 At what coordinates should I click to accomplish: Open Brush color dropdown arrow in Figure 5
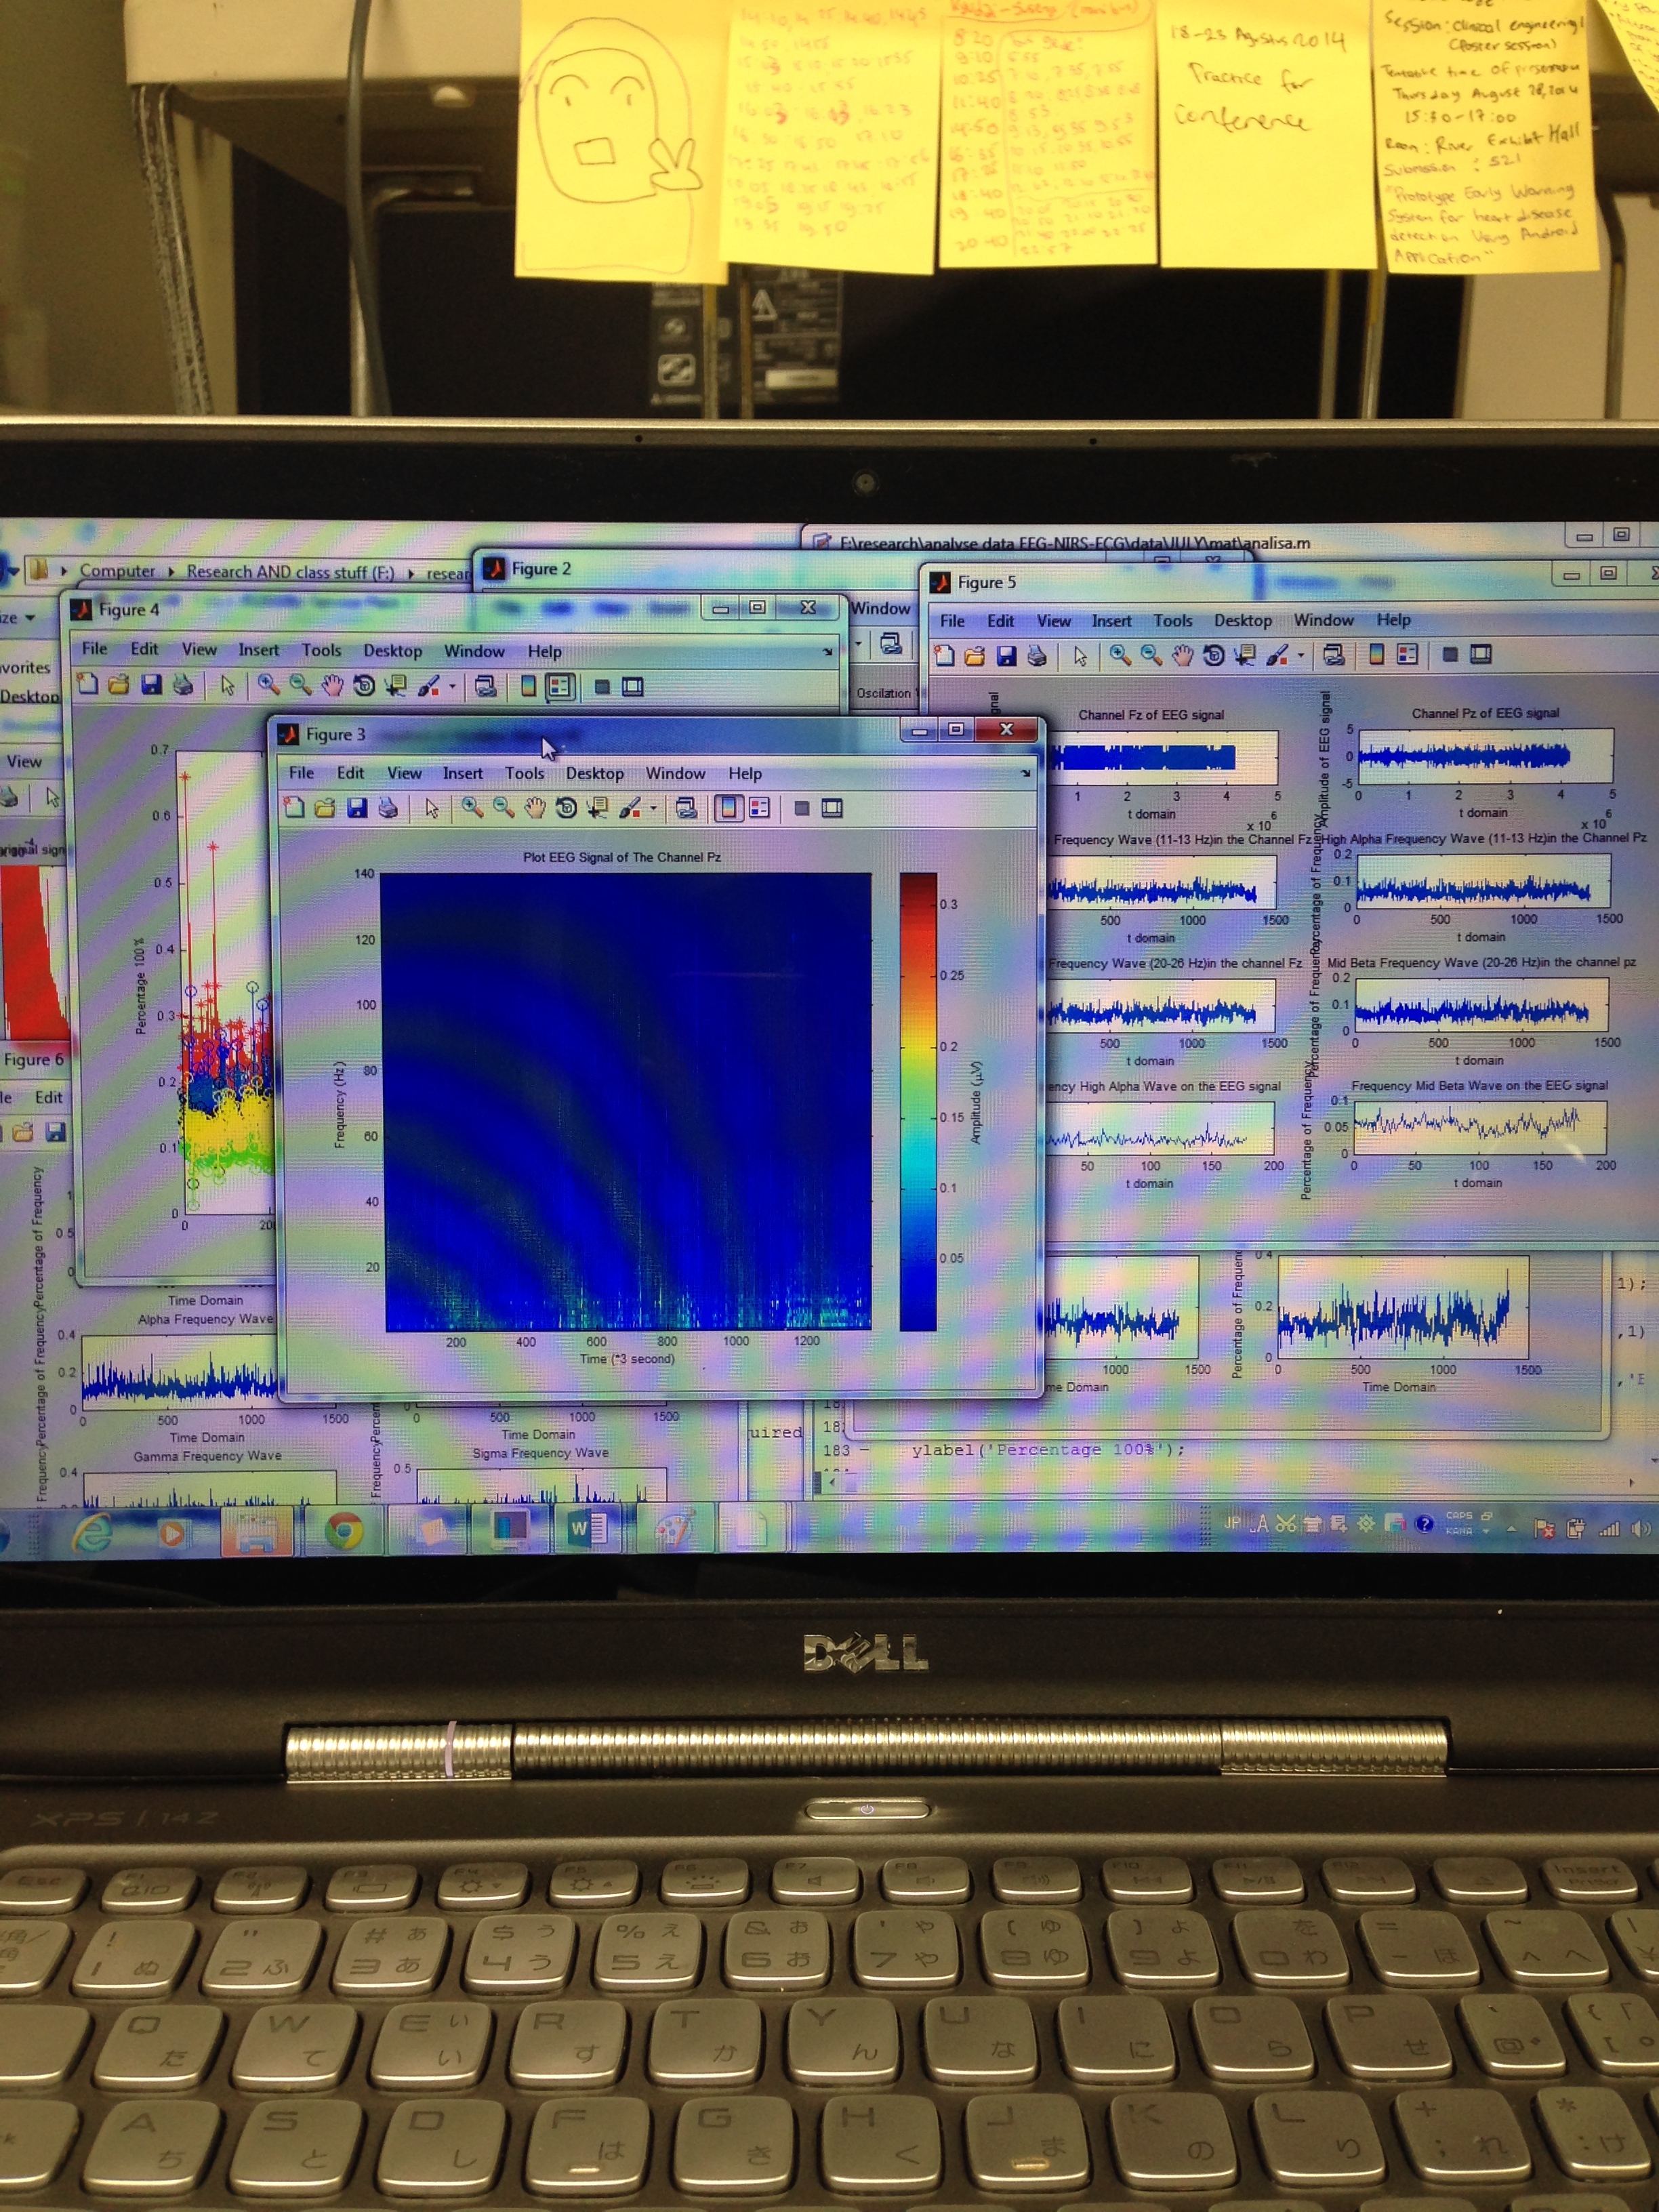point(1301,656)
